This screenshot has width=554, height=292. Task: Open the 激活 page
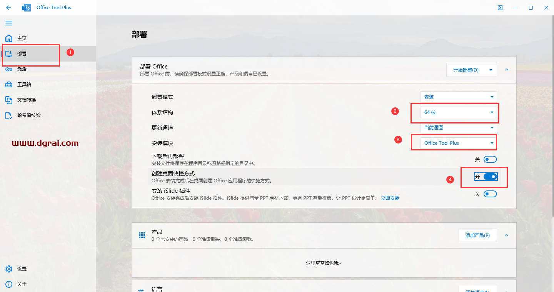pyautogui.click(x=48, y=69)
